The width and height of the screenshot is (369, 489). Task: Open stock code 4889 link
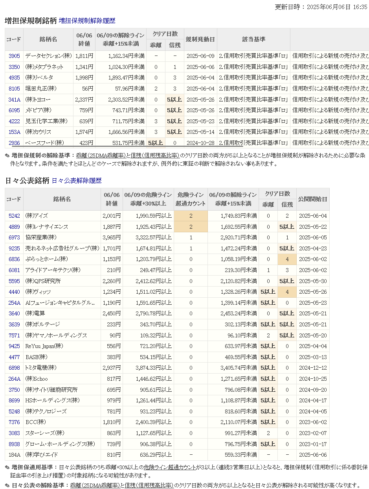14,227
